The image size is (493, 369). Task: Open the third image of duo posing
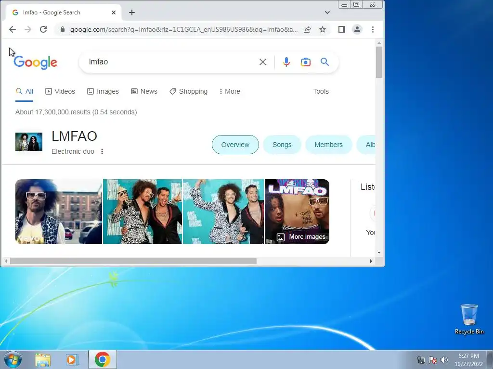(223, 211)
